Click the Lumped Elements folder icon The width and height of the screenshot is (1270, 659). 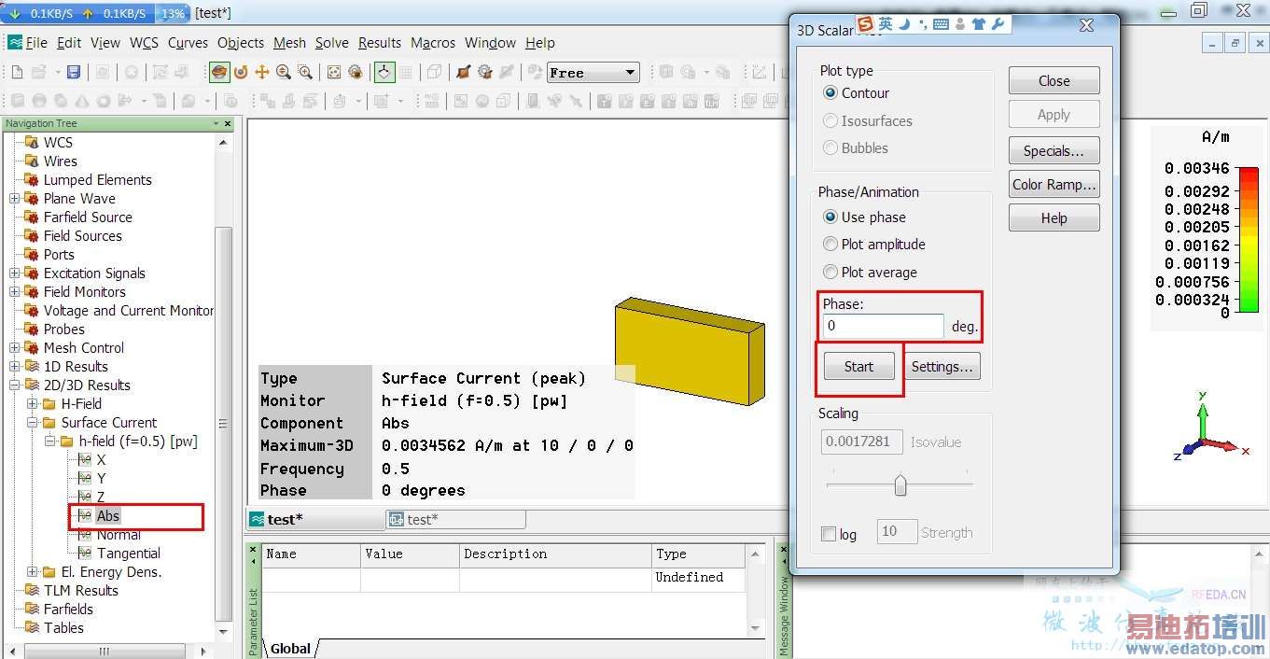coord(32,179)
